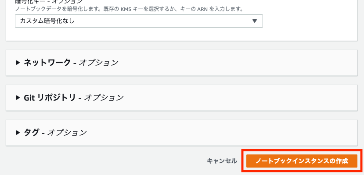The image size is (364, 175).
Task: Click ノートブックインスタンスの作成 button
Action: point(301,161)
